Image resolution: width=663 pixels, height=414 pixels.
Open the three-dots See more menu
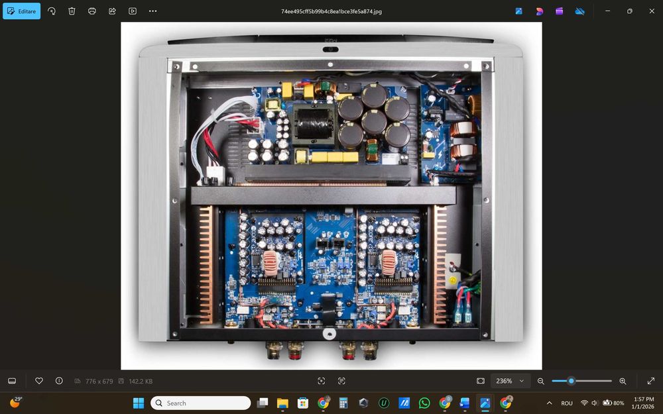coord(152,11)
